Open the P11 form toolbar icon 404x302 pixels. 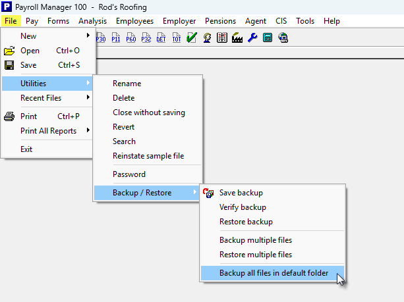[x=116, y=38]
